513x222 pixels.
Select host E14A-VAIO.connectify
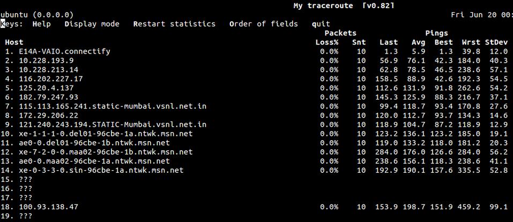tap(64, 51)
